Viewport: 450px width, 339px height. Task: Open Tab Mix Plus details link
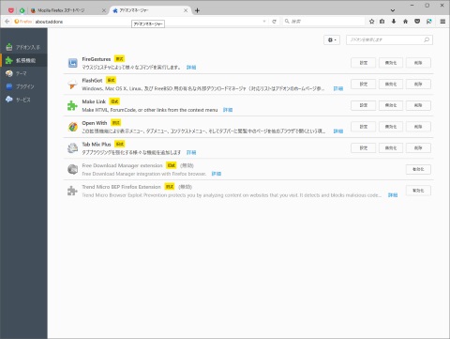191,152
